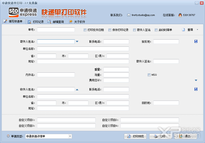Image resolution: width=205 pixels, height=143 pixels.
Task: Toggle the 启动时填单 checkbox
Action: [156, 30]
